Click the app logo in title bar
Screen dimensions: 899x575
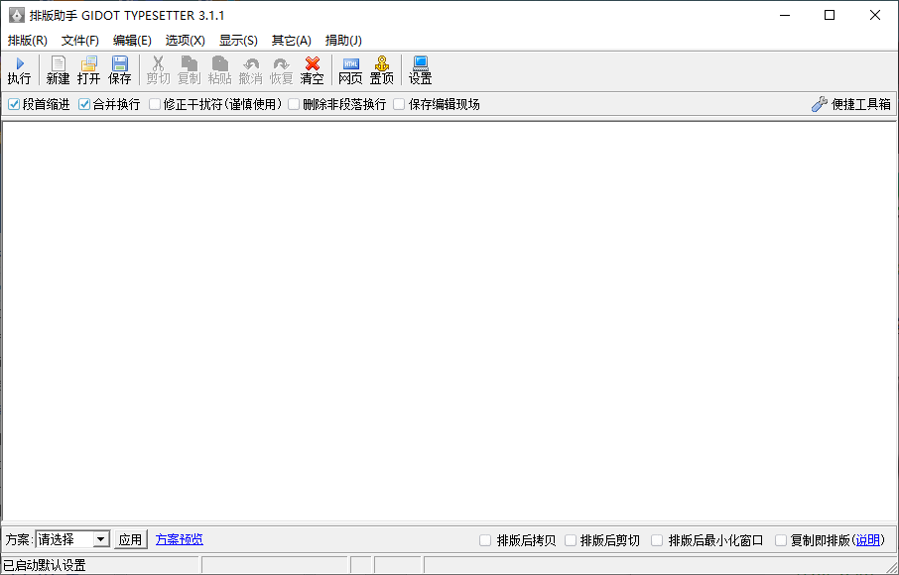pyautogui.click(x=17, y=16)
